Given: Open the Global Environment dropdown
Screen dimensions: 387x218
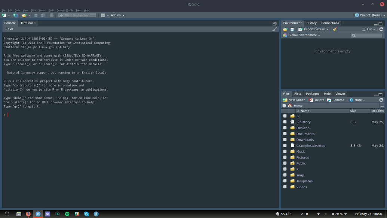Looking at the screenshot, I should (301, 35).
